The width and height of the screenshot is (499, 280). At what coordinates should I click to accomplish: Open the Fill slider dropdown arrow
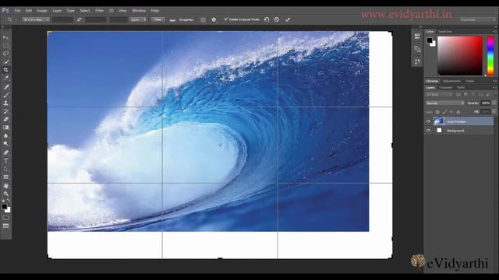click(x=494, y=112)
